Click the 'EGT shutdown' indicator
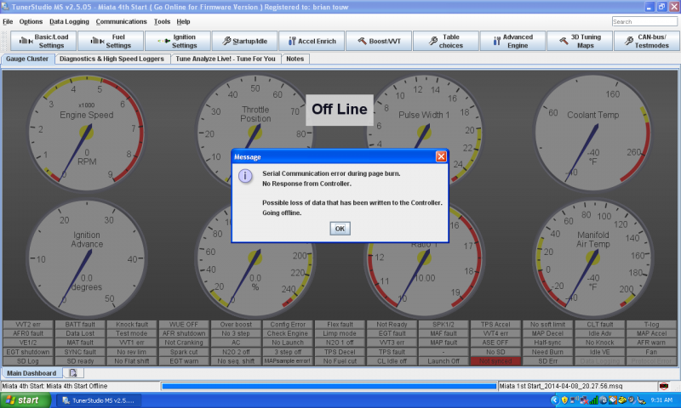This screenshot has width=681, height=408. point(28,352)
